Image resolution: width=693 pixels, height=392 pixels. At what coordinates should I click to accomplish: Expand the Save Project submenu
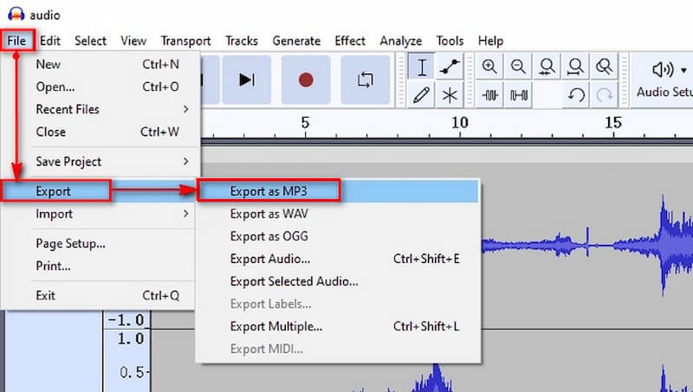pos(100,162)
